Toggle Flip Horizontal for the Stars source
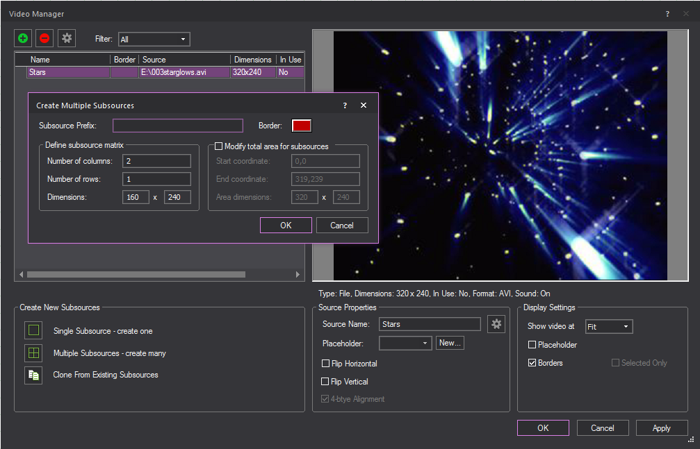 (x=325, y=363)
